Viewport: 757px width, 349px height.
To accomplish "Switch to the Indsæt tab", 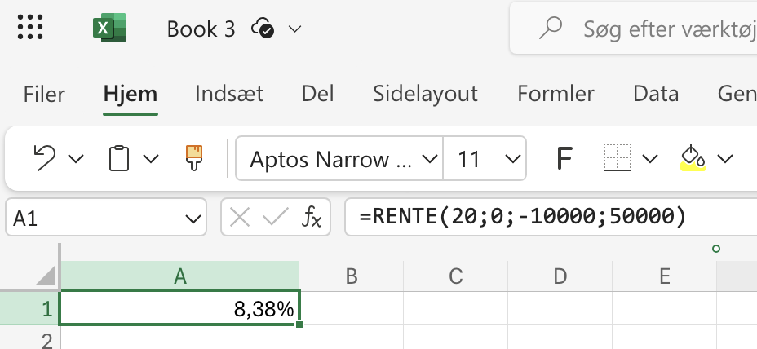I will (229, 94).
